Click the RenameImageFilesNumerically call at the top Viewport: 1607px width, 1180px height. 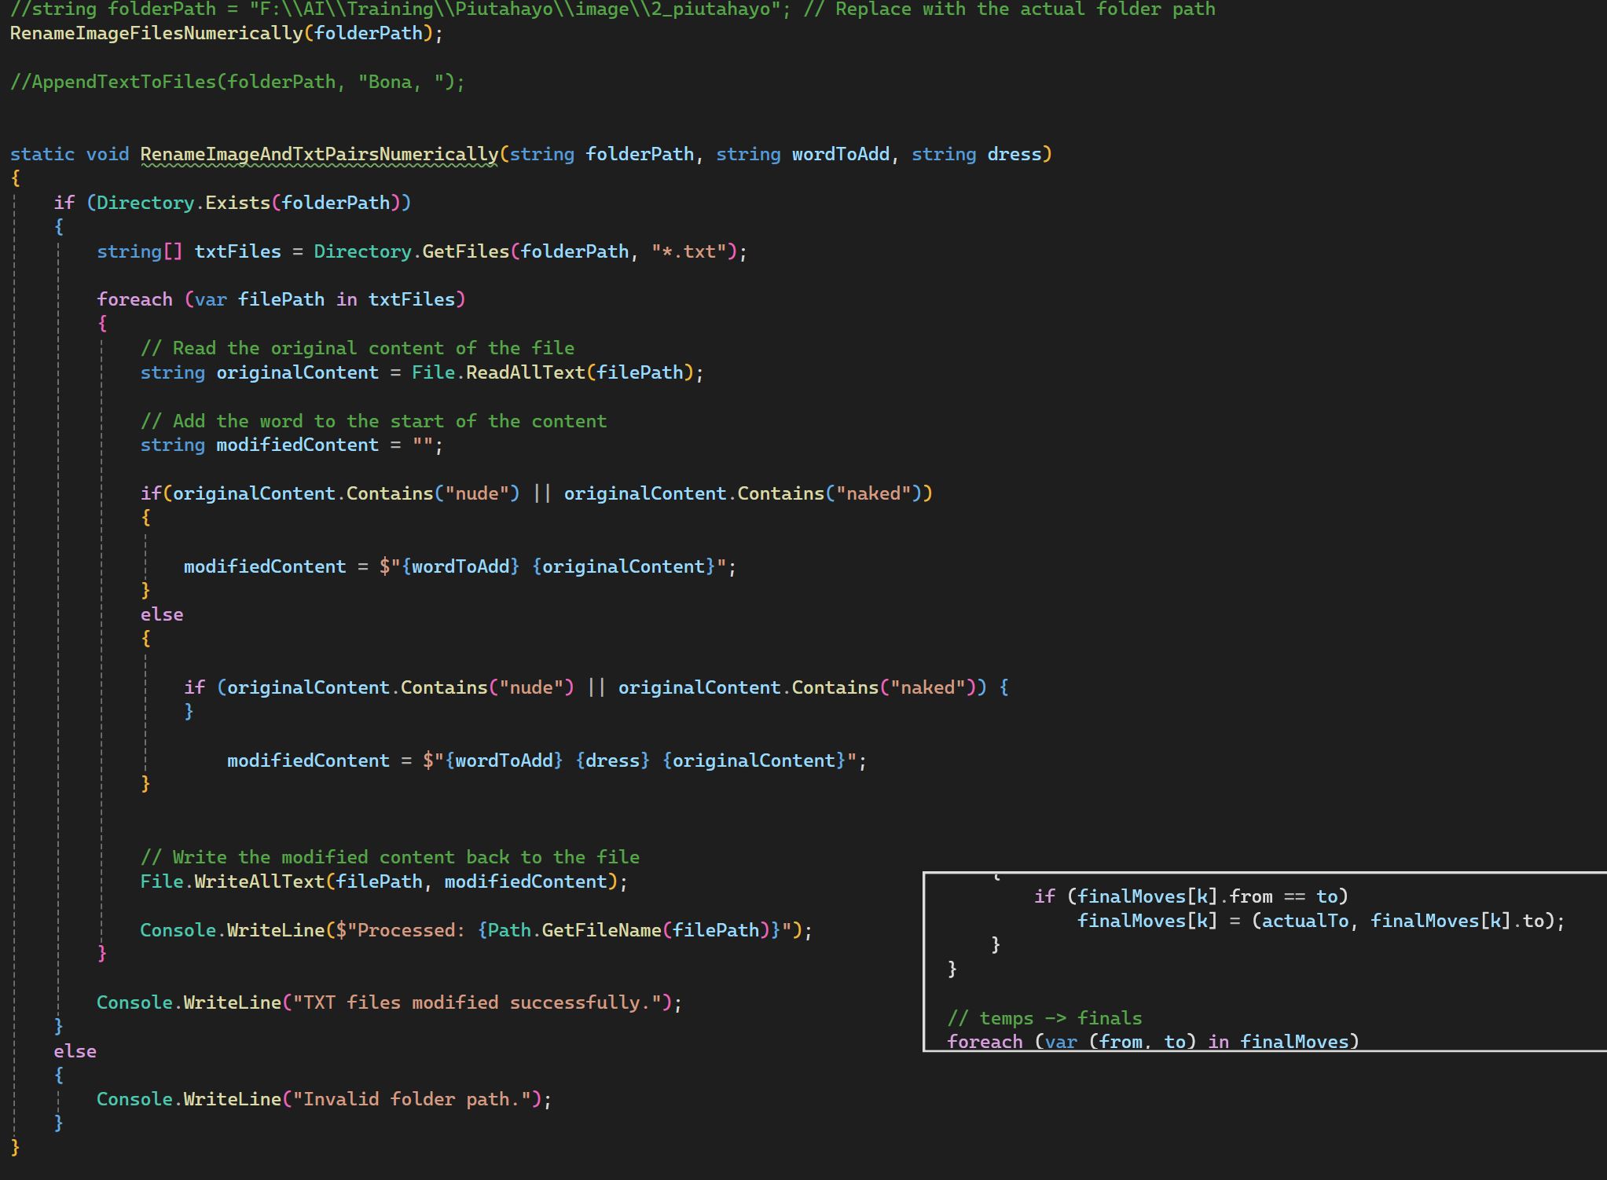[156, 33]
